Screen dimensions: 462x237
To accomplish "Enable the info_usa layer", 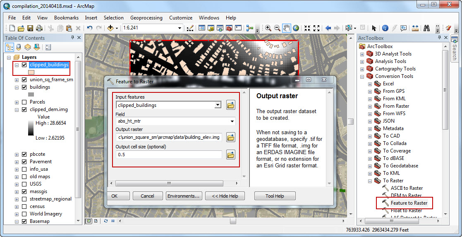I will [x=24, y=169].
